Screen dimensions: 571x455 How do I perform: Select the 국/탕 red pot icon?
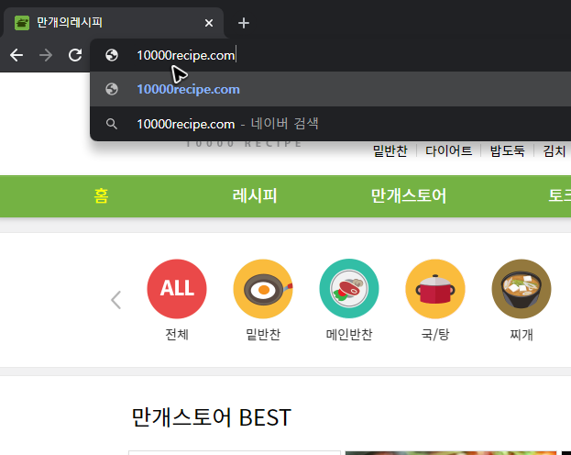pos(435,289)
